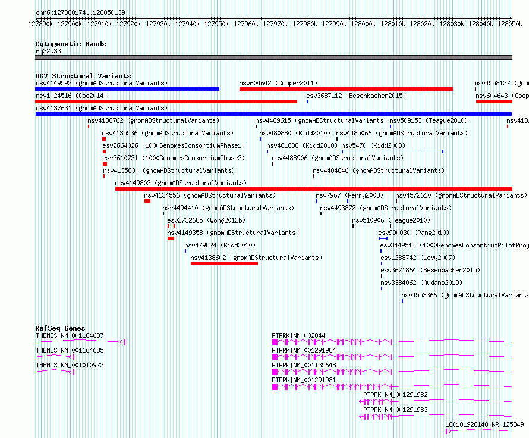Select esv3449513 variant label
This screenshot has width=529, height=438.
[x=454, y=245]
